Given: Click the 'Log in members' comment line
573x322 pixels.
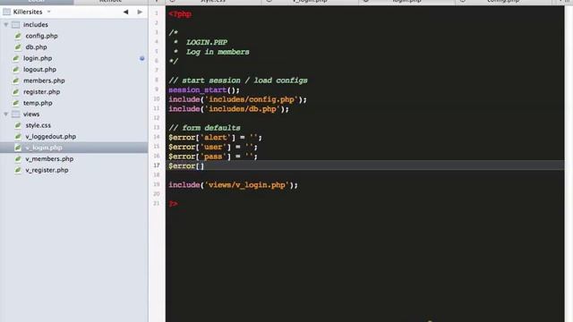Looking at the screenshot, I should pos(218,52).
